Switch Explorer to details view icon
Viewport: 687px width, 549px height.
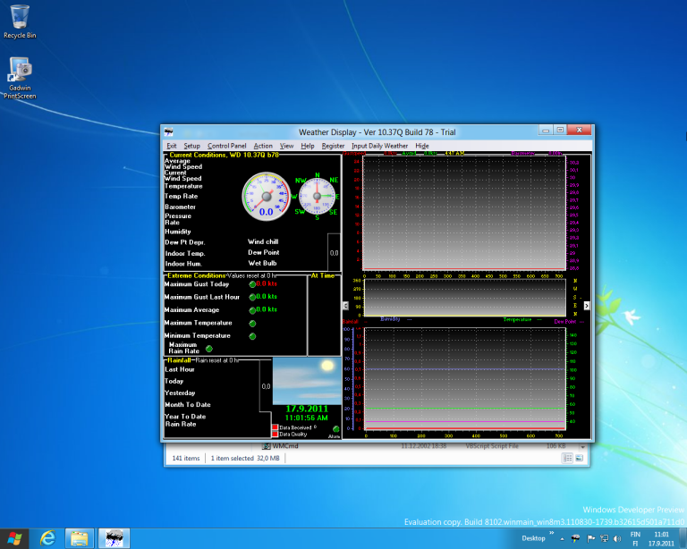[567, 458]
